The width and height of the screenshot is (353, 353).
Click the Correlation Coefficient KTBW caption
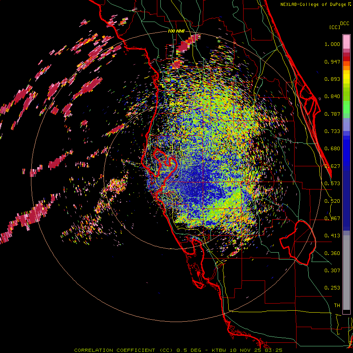click(x=178, y=350)
